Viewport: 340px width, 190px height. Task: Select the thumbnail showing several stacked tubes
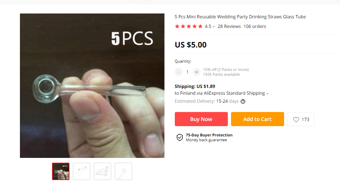click(103, 171)
